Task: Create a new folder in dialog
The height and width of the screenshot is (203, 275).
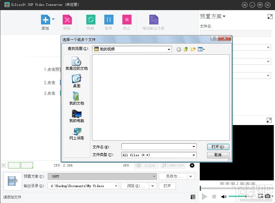Action: click(x=193, y=49)
